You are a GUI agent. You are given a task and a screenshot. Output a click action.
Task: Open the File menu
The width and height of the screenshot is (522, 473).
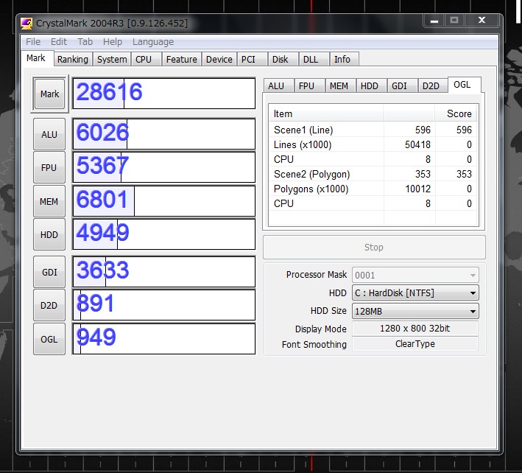(33, 42)
